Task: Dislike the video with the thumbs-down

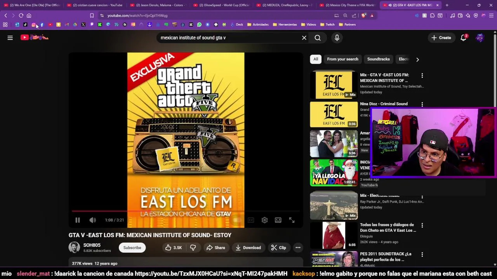Action: (x=193, y=248)
